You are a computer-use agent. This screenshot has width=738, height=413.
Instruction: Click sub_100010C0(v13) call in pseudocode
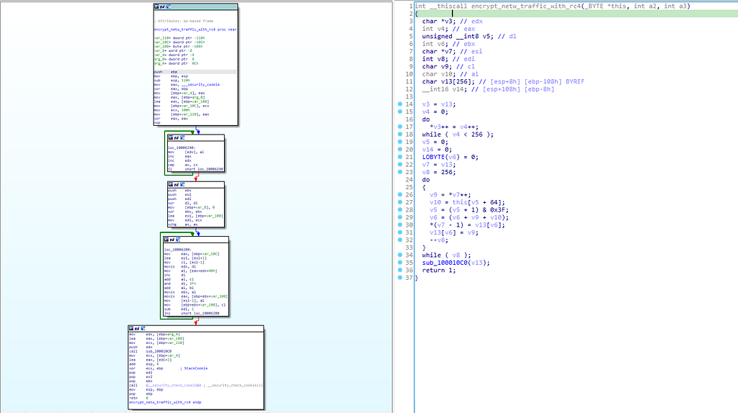(x=455, y=263)
